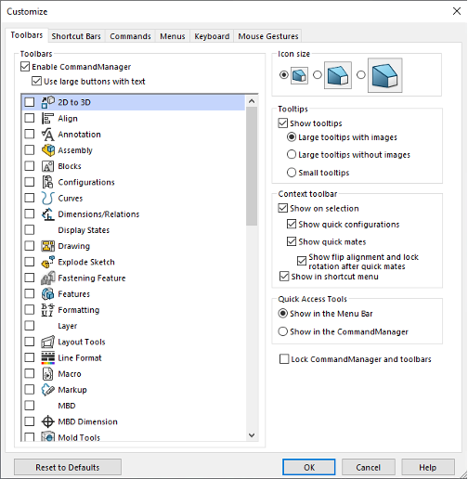Click the Curves toolbar icon
The width and height of the screenshot is (468, 479).
point(48,199)
